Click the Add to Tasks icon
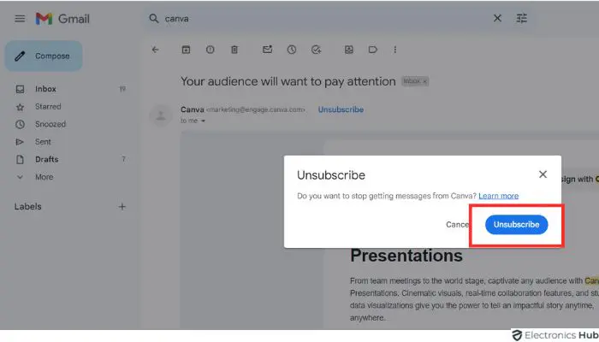The height and width of the screenshot is (342, 599). point(316,50)
